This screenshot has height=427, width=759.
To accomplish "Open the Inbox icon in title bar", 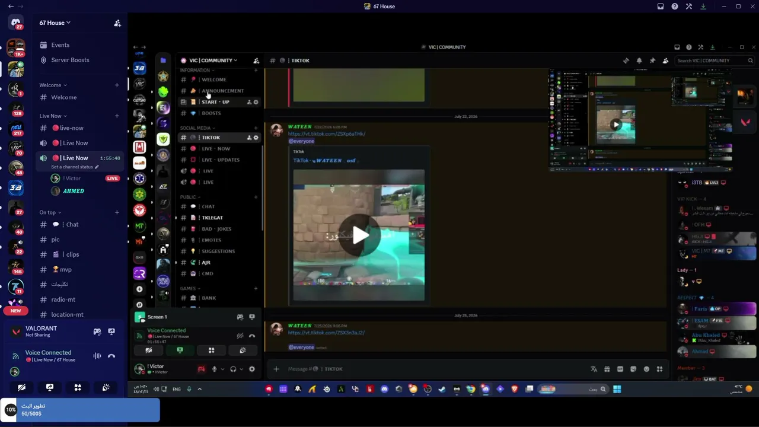I will 661,7.
